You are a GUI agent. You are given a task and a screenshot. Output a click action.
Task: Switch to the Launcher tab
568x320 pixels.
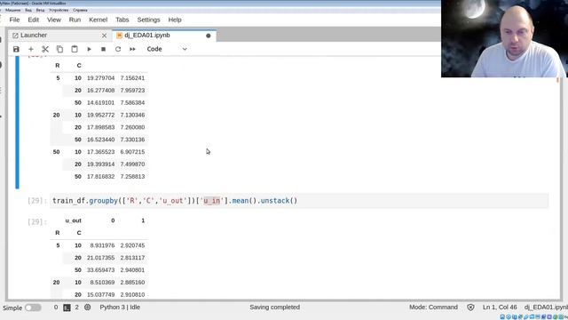point(59,36)
